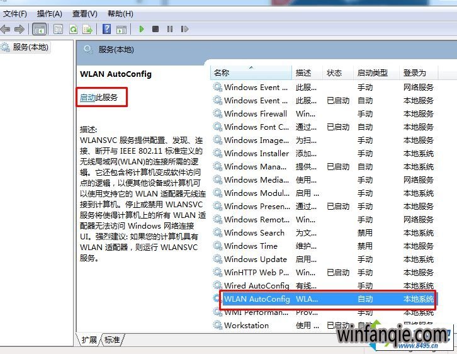Screen dimensions: 457x354
Task: Click the gear icon beside Windows Search
Action: [x=217, y=232]
